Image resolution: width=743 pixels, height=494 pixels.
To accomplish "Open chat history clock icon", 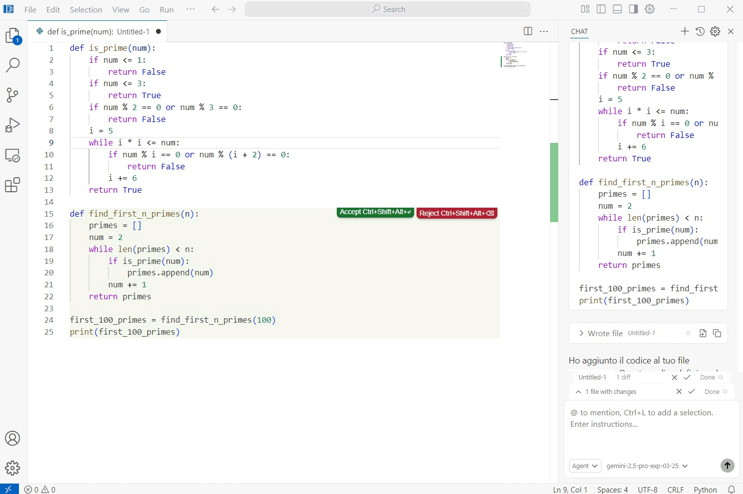I will pyautogui.click(x=700, y=31).
